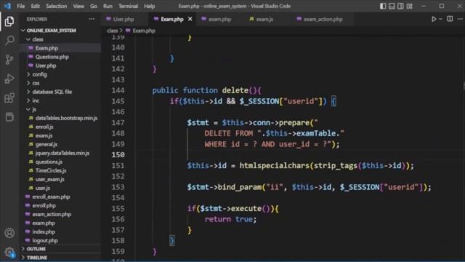
Task: Open the Help menu
Action: click(x=150, y=6)
